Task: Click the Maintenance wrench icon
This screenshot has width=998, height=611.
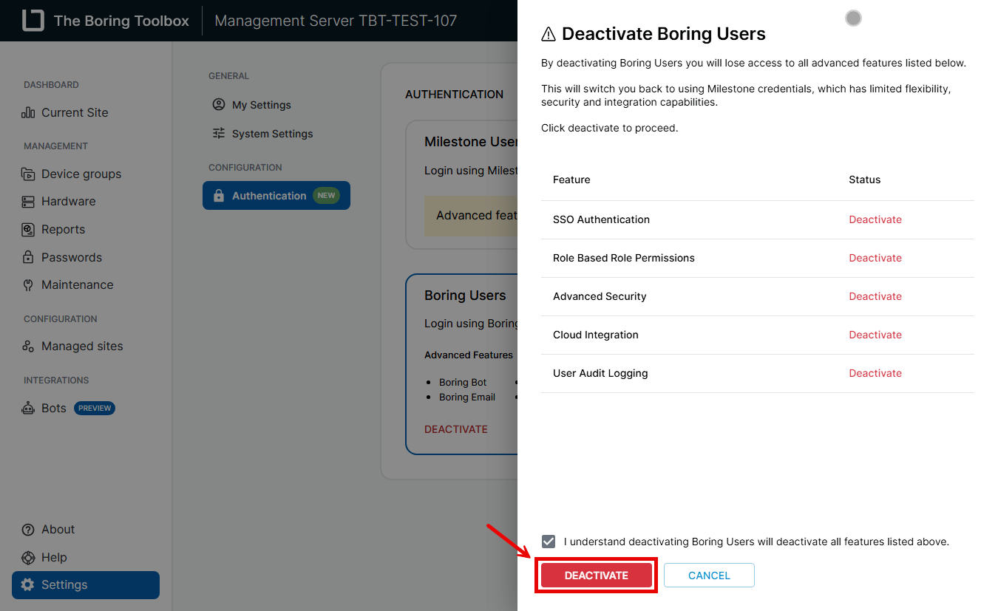Action: point(28,285)
